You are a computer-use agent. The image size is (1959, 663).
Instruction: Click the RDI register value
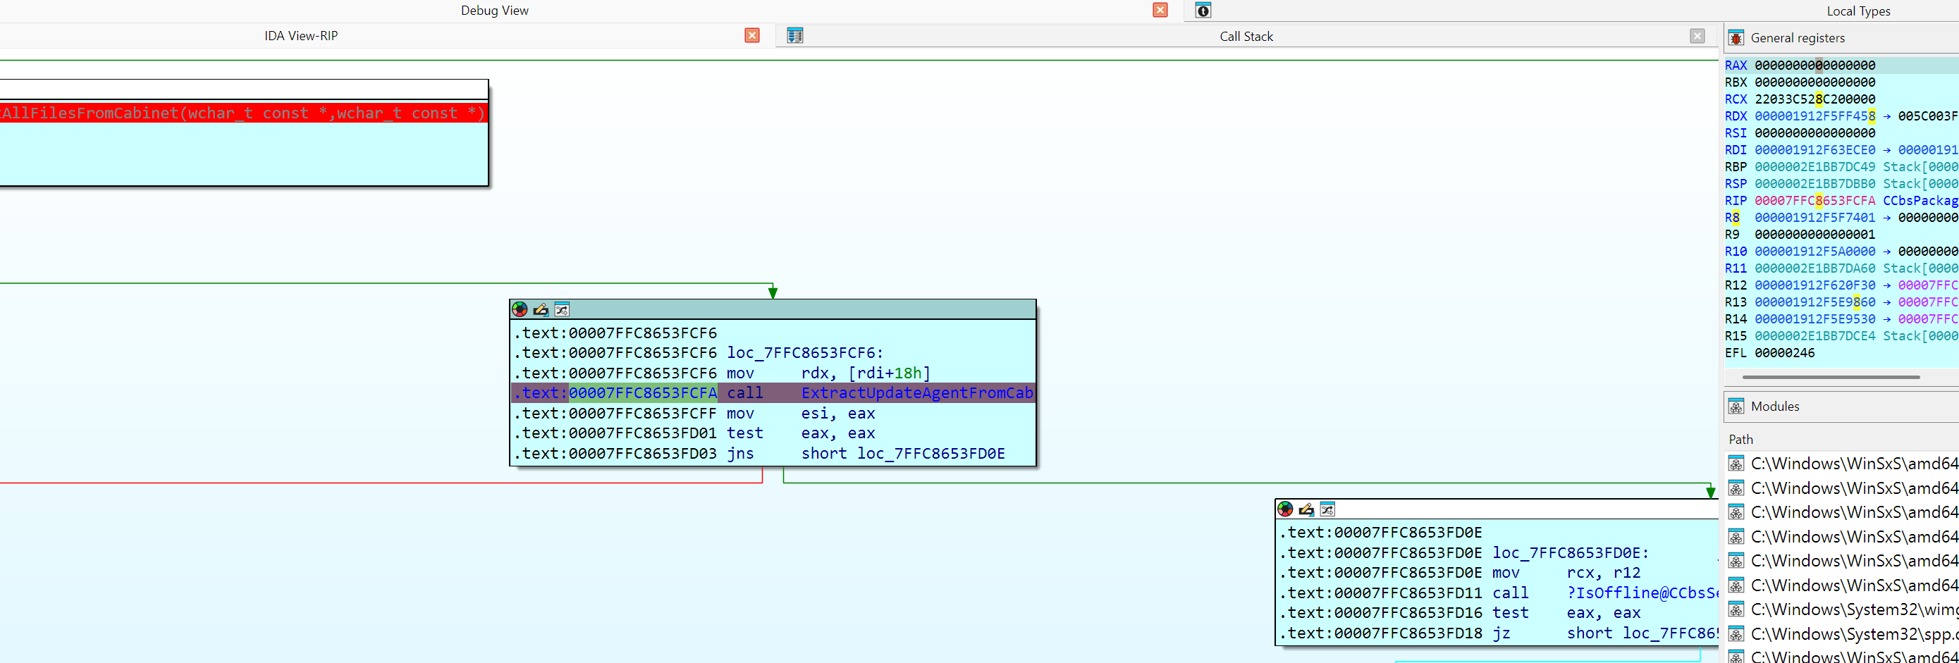click(1814, 150)
